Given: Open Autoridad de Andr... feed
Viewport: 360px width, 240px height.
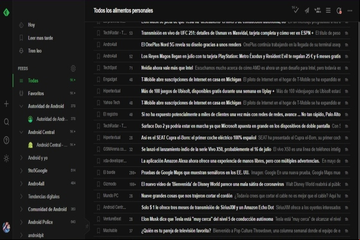Looking at the screenshot, I should [x=52, y=119].
